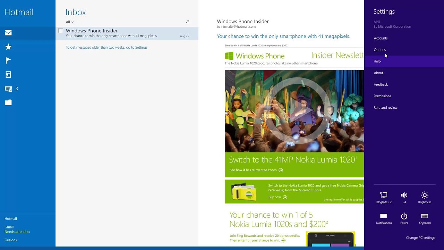Click the search magnifier in Inbox
The height and width of the screenshot is (250, 444).
[188, 22]
